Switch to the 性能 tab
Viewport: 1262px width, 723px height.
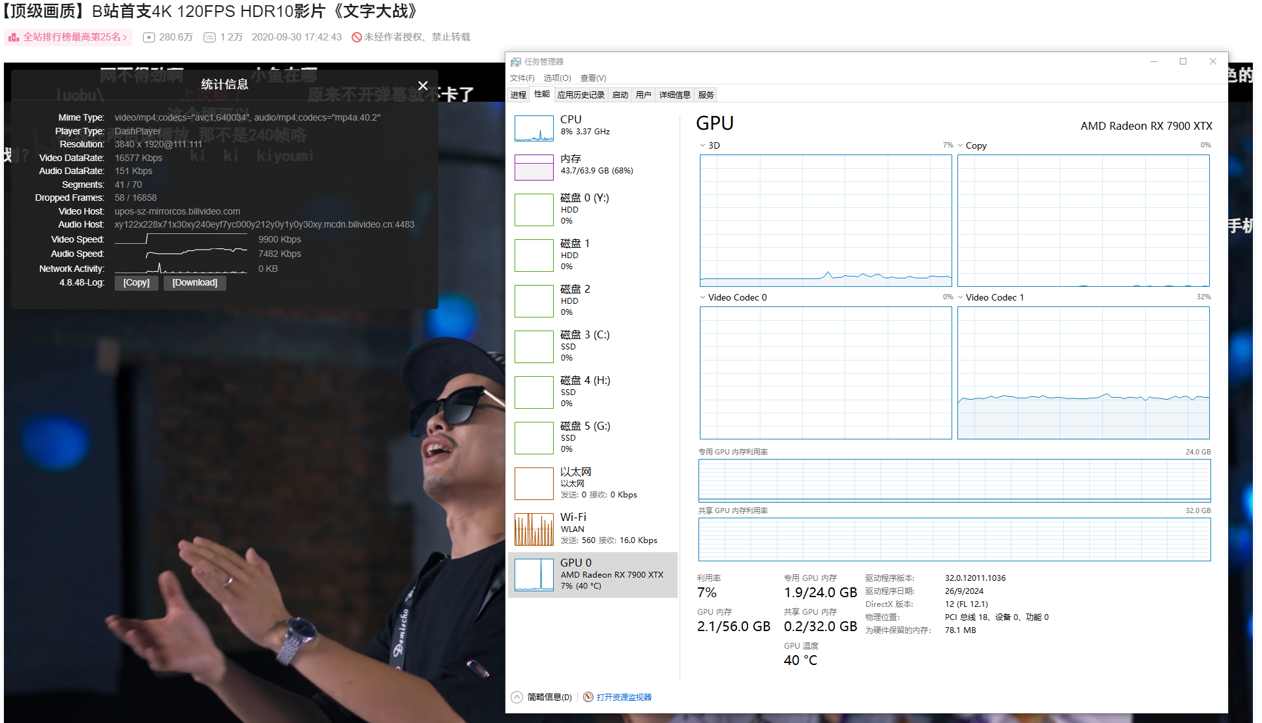[x=542, y=95]
